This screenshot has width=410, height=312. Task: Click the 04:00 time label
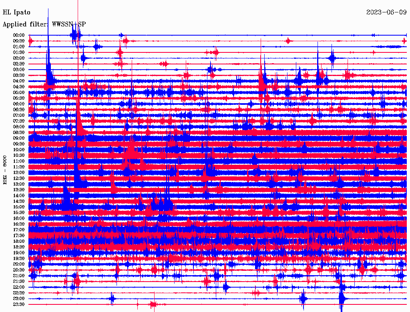tap(19, 81)
